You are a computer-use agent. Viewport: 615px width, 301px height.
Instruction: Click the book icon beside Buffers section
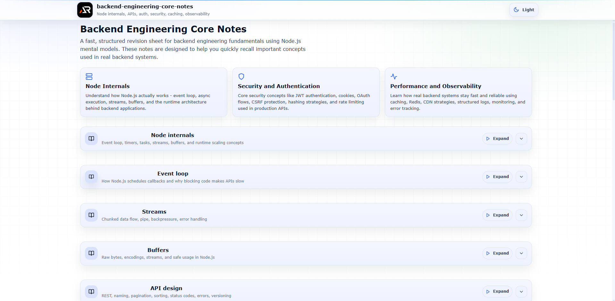point(91,253)
